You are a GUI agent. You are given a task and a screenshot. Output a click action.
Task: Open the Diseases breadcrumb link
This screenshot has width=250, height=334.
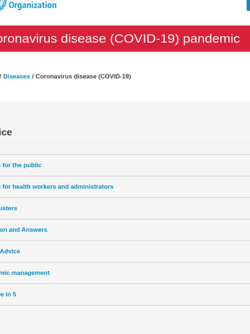pyautogui.click(x=17, y=76)
